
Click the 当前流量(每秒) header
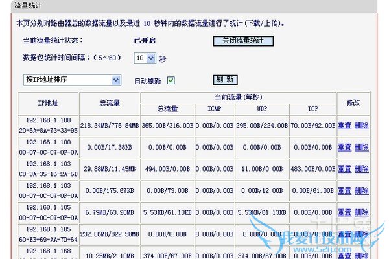coord(238,97)
